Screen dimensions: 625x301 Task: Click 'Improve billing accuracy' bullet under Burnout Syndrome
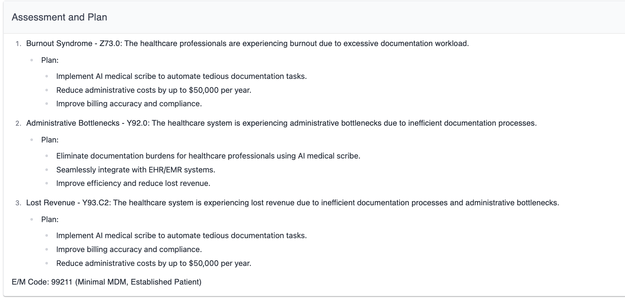coord(129,104)
